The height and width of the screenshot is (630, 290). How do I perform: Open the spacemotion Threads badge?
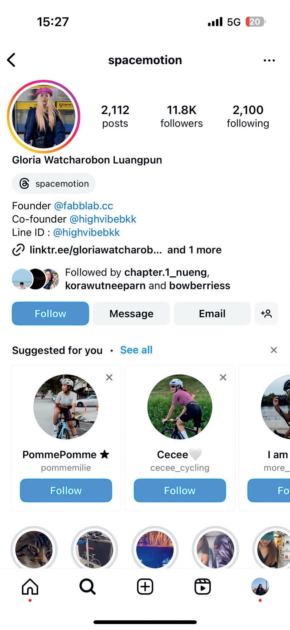[x=54, y=184]
